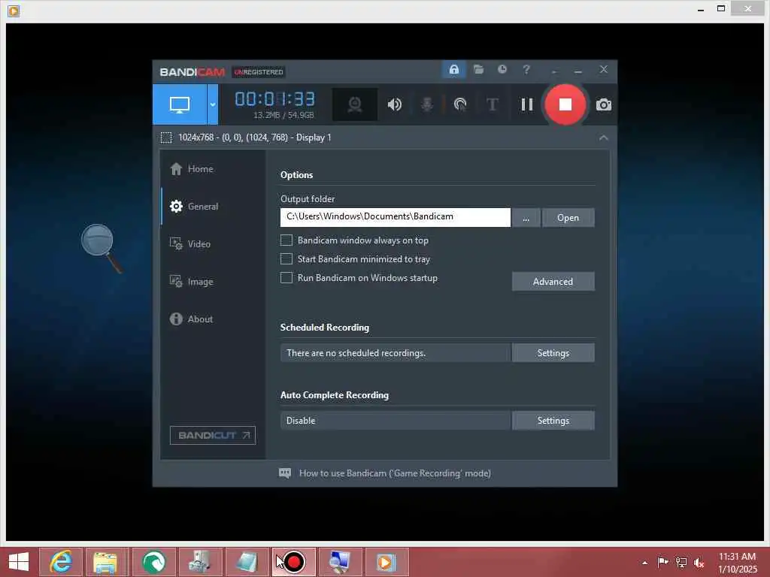The width and height of the screenshot is (770, 577).
Task: Enable Bandicam window always on top
Action: [x=286, y=240]
